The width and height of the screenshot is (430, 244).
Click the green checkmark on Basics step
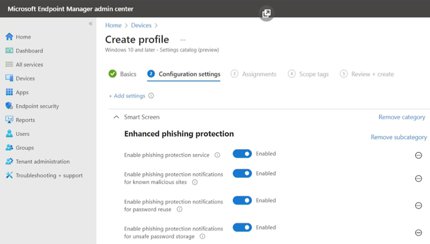[113, 74]
